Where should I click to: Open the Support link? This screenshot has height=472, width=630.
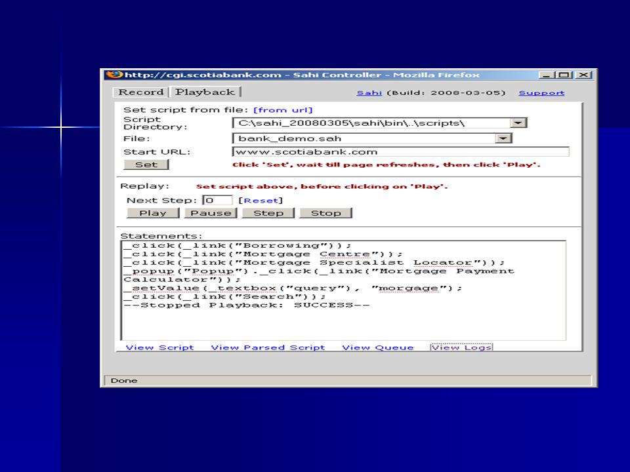(x=541, y=92)
